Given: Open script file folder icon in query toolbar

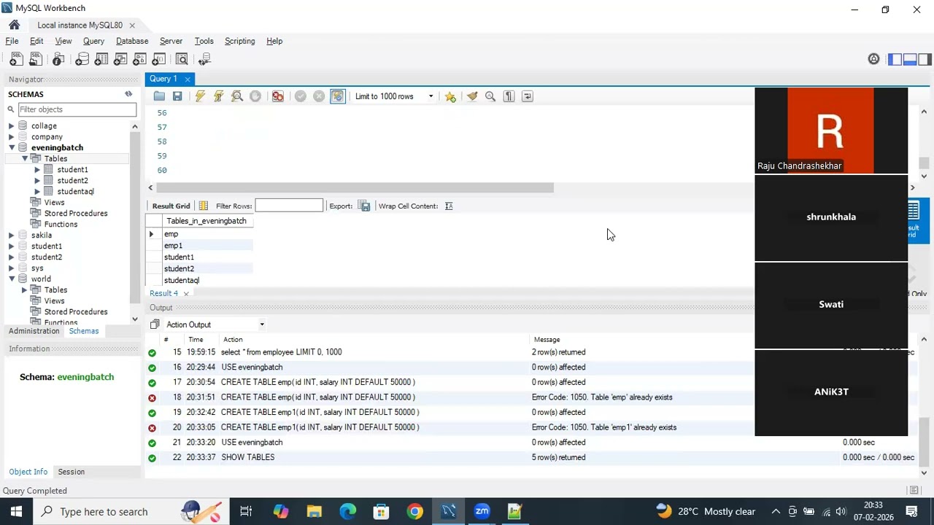Looking at the screenshot, I should (159, 96).
